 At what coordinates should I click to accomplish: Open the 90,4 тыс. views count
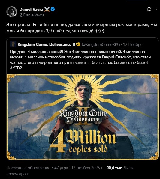(114, 168)
